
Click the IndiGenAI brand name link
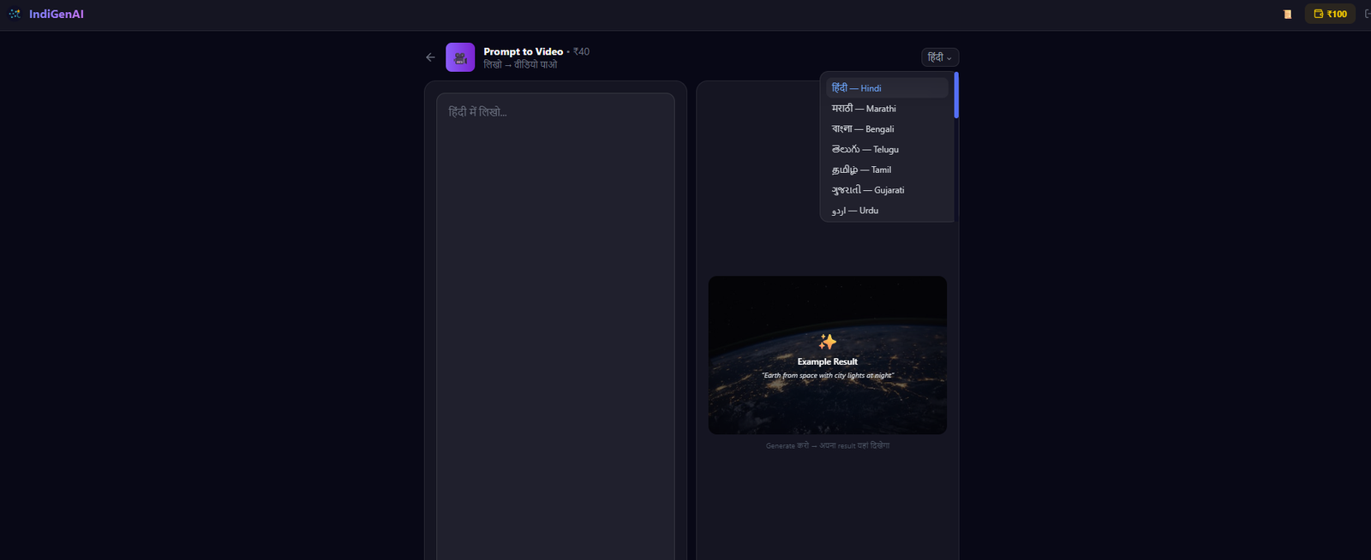[x=57, y=14]
